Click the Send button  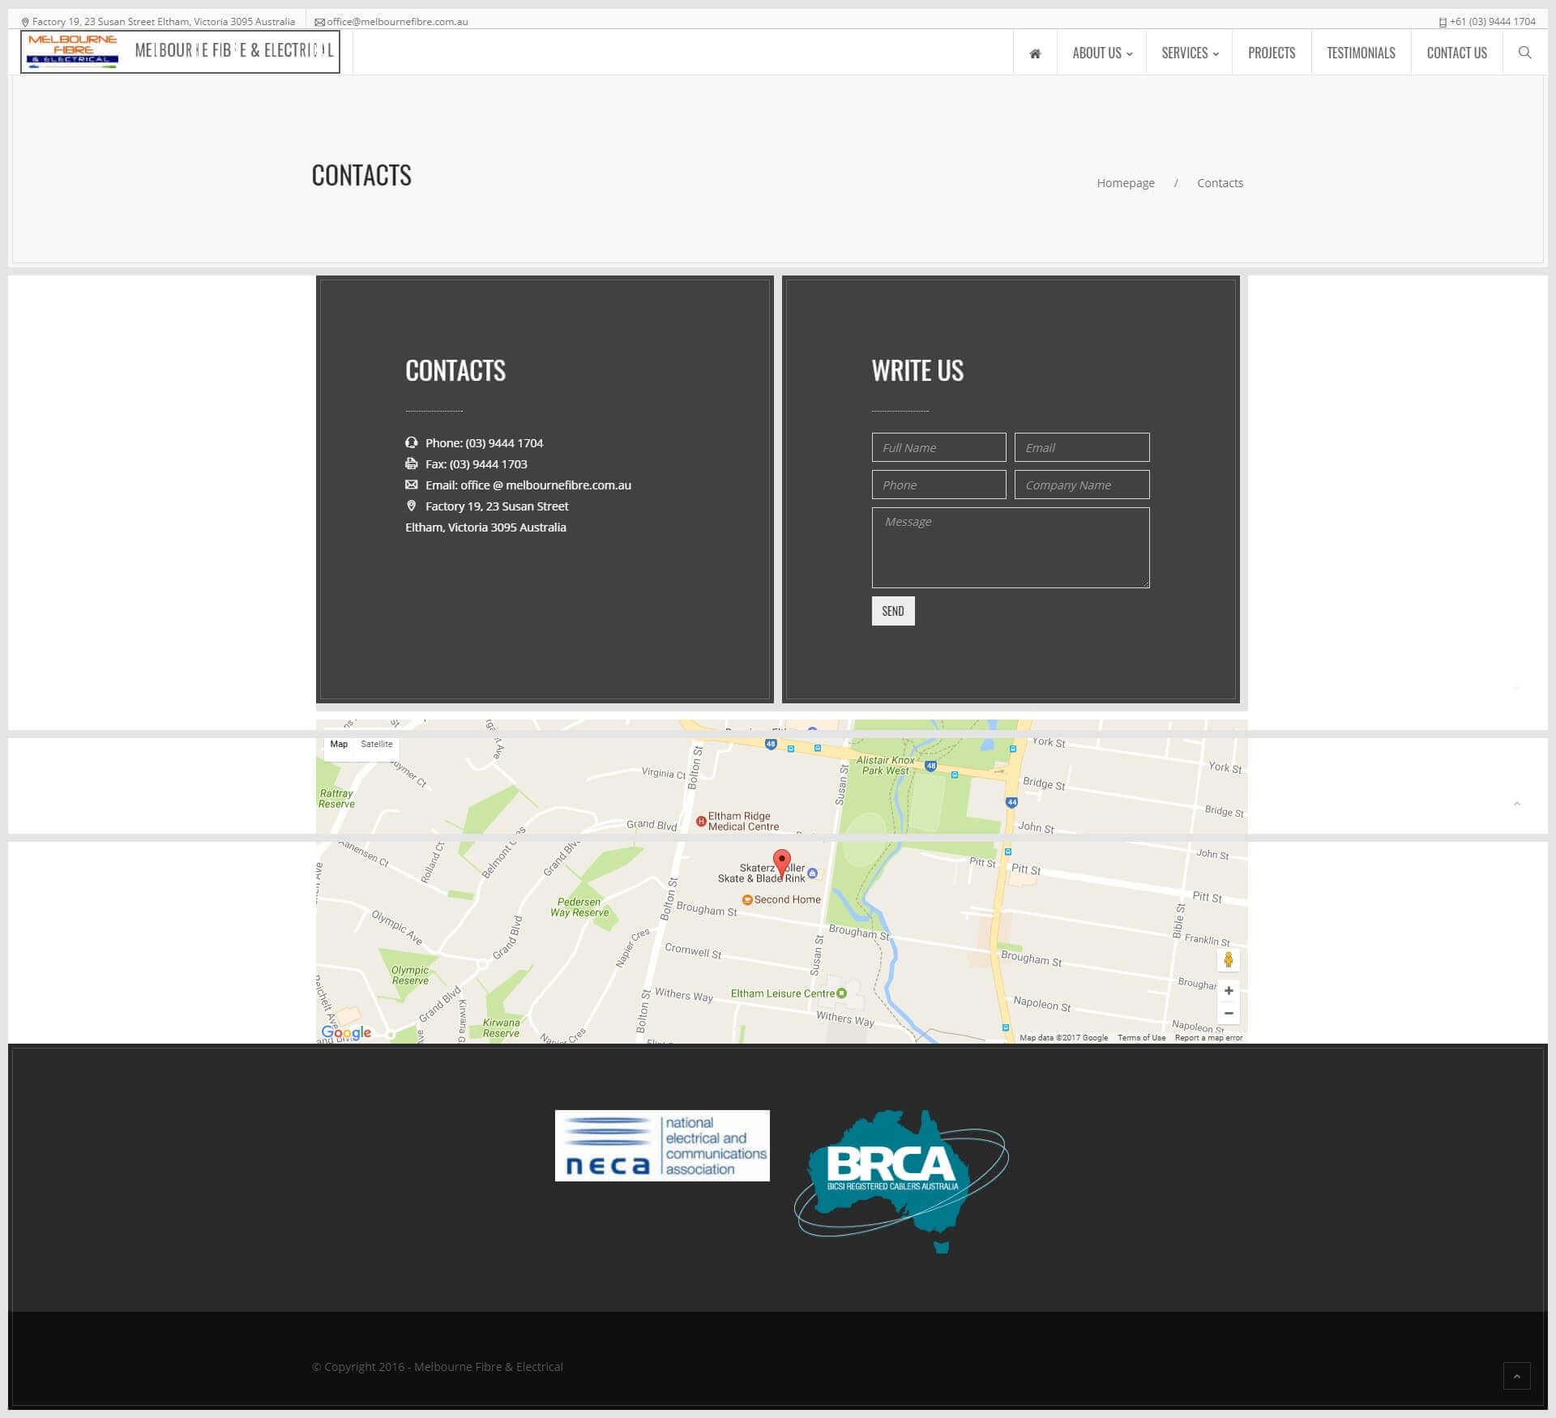[x=893, y=611]
